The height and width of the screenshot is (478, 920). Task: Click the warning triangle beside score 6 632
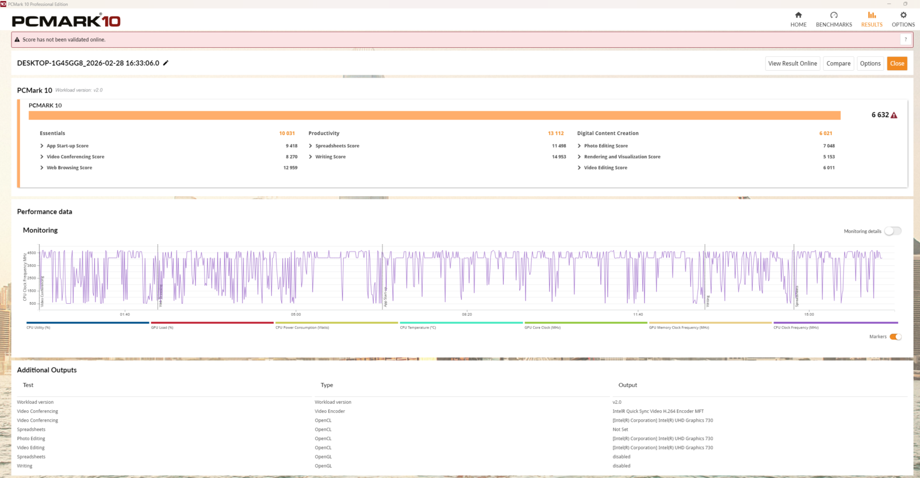(x=894, y=115)
